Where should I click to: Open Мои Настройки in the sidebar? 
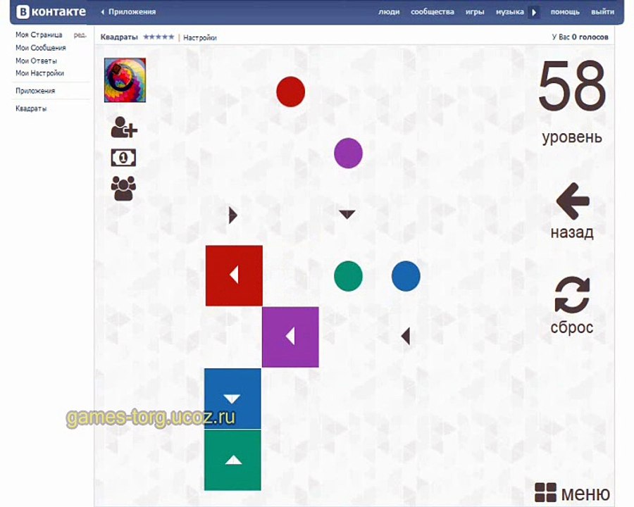point(39,73)
